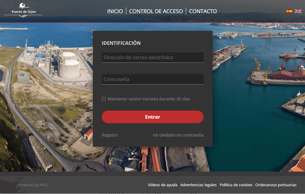Go to CONTROL DE ACCESO

156,11
